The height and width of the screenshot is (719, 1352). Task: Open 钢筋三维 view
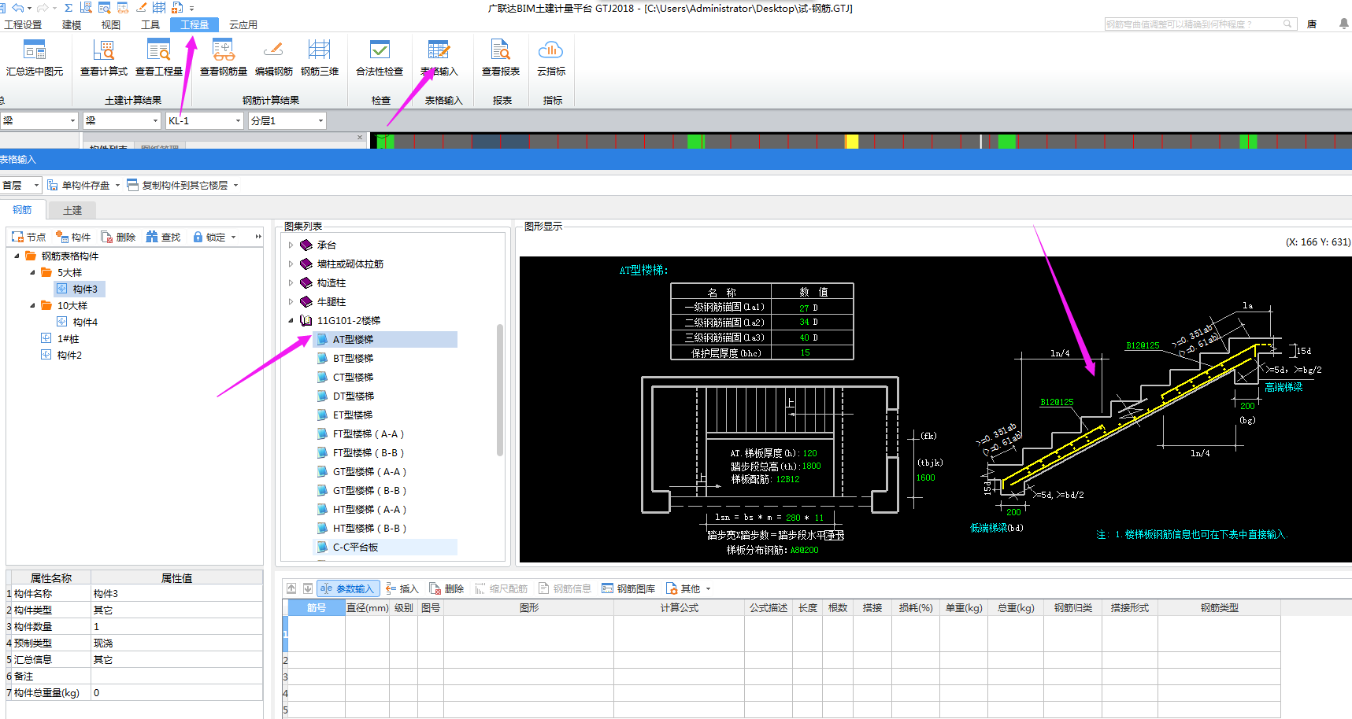(x=320, y=58)
